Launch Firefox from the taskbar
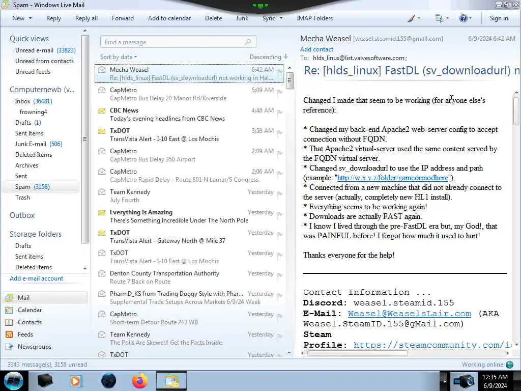 click(x=139, y=381)
